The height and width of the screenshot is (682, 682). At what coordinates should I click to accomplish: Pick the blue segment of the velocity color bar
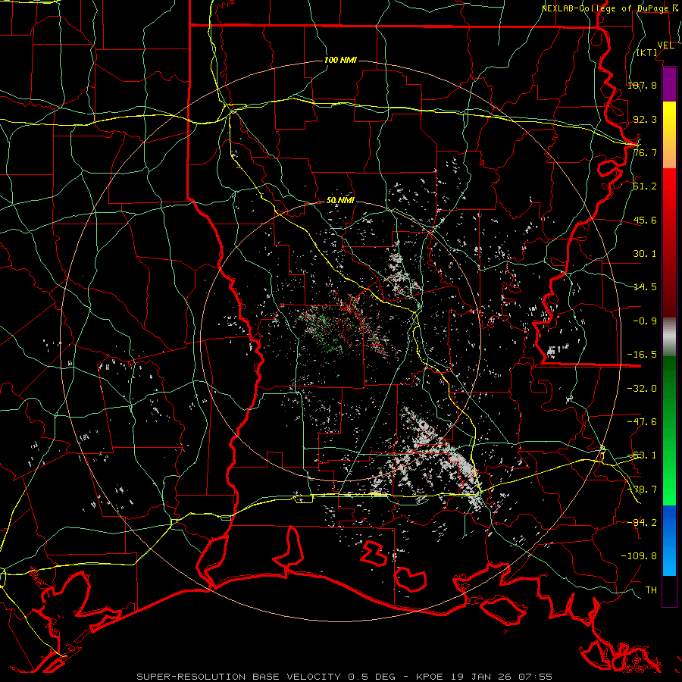coord(669,540)
